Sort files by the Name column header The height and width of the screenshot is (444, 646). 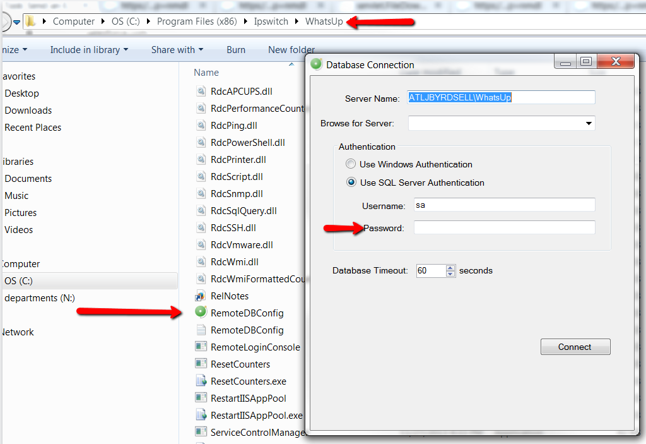point(206,73)
